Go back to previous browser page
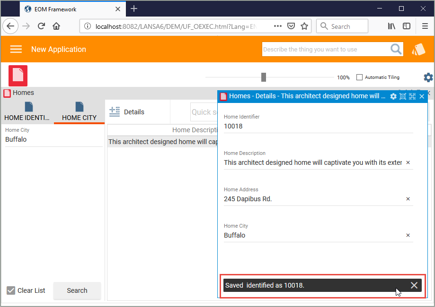This screenshot has width=435, height=307. coord(10,26)
